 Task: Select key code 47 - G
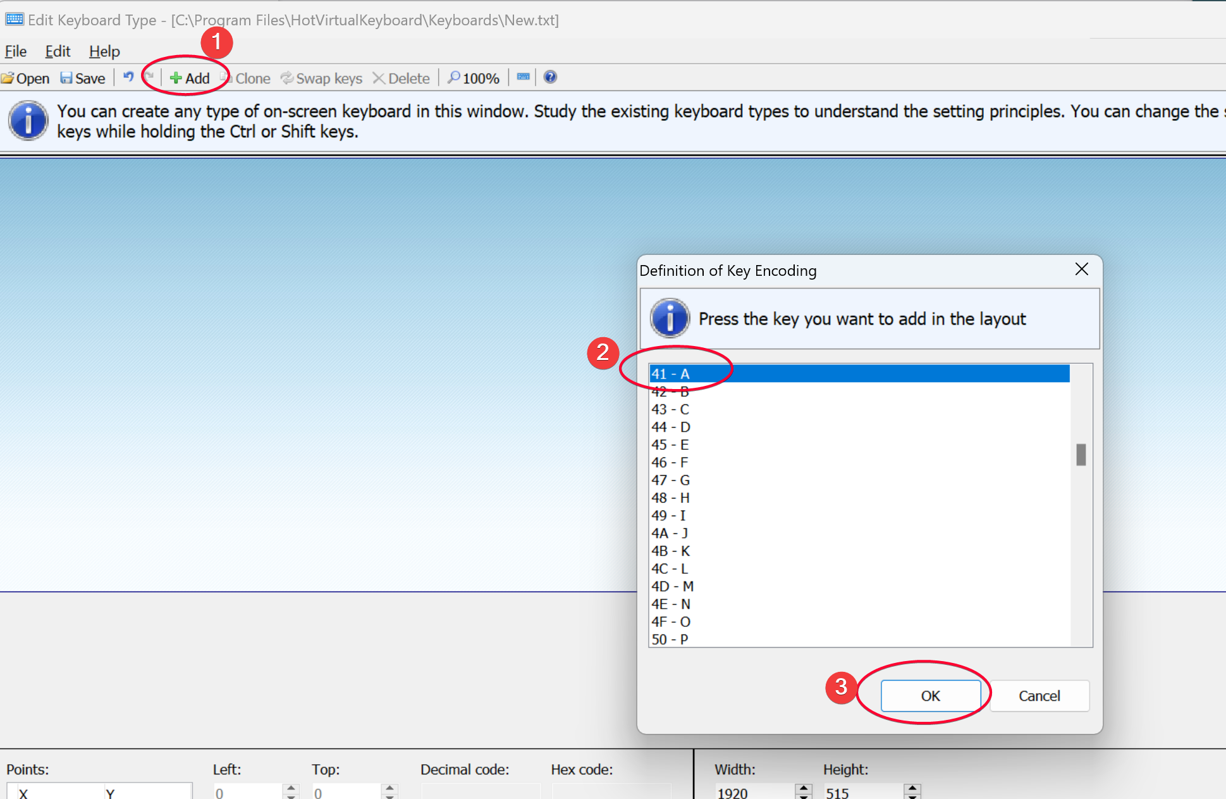click(860, 480)
